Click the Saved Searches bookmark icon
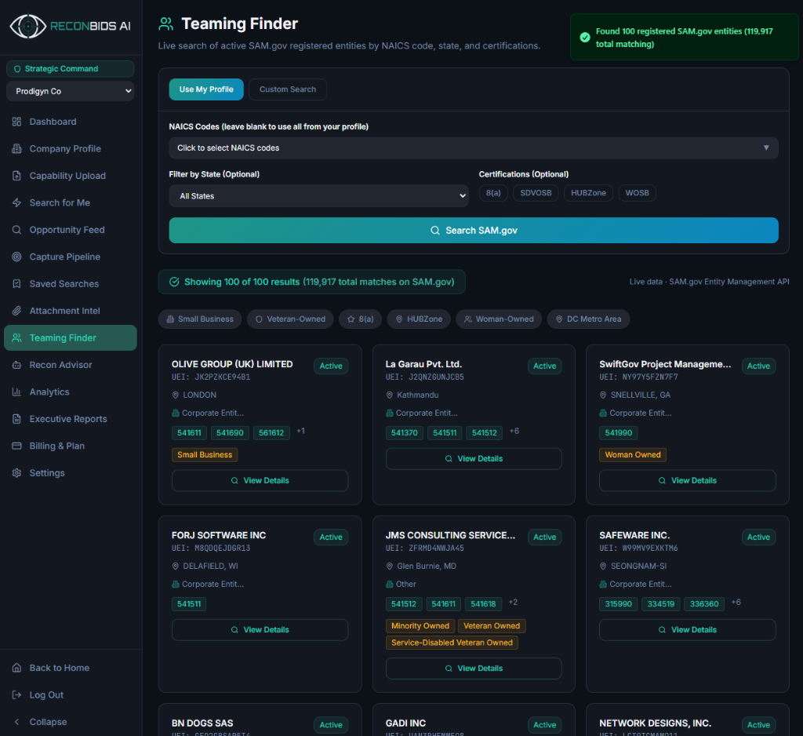803x736 pixels. click(17, 283)
